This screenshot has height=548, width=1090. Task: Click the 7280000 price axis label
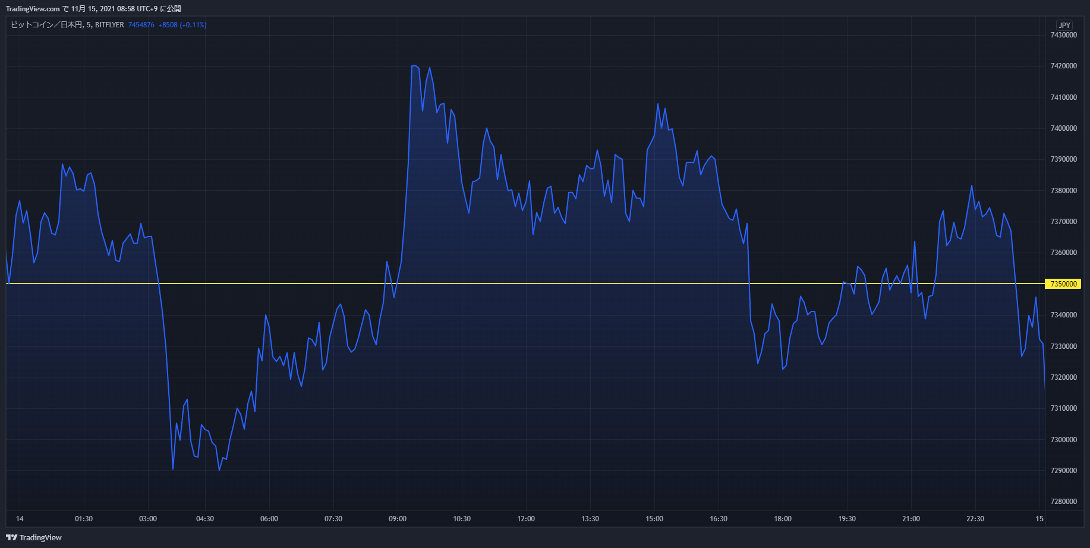point(1063,502)
